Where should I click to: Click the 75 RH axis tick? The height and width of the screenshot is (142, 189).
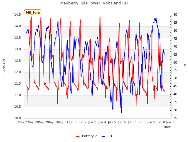click(x=175, y=38)
